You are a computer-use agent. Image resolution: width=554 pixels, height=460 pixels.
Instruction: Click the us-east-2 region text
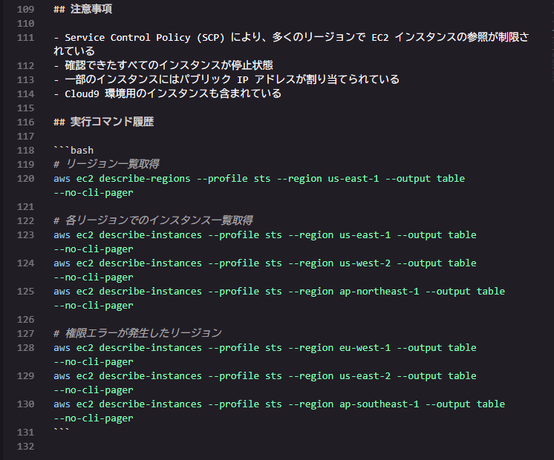click(365, 376)
